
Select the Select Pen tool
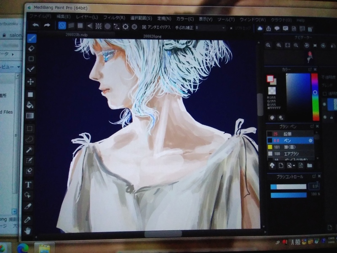point(29,160)
